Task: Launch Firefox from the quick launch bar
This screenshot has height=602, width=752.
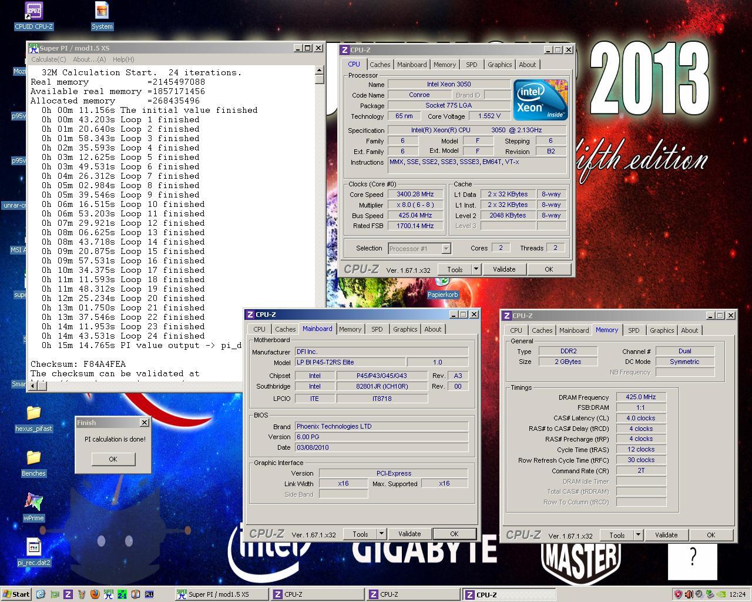Action: pos(95,594)
